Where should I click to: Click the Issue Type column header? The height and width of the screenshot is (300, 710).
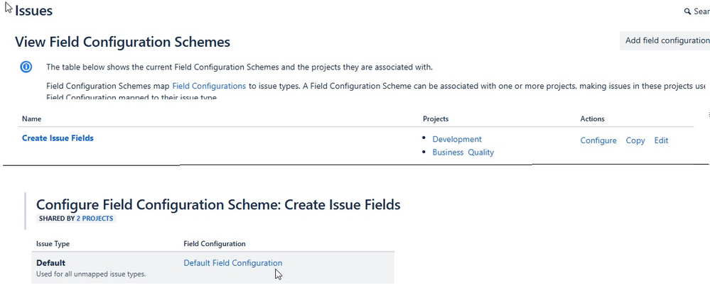point(53,244)
